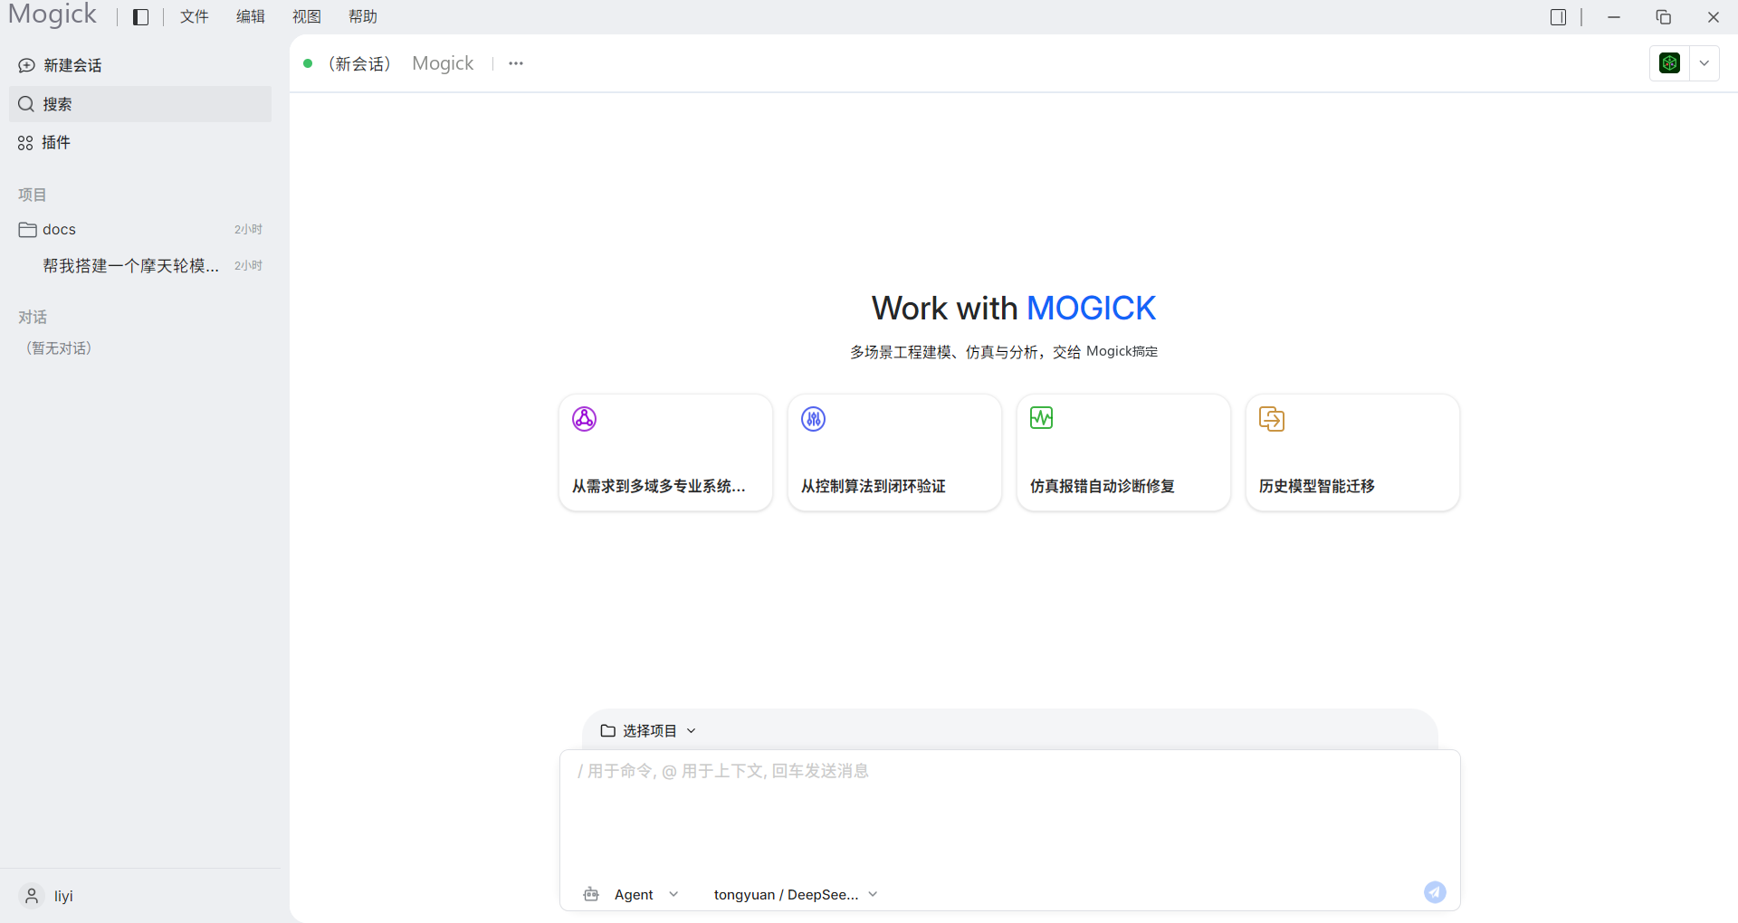
Task: Toggle the left sidebar panel icon
Action: (x=140, y=17)
